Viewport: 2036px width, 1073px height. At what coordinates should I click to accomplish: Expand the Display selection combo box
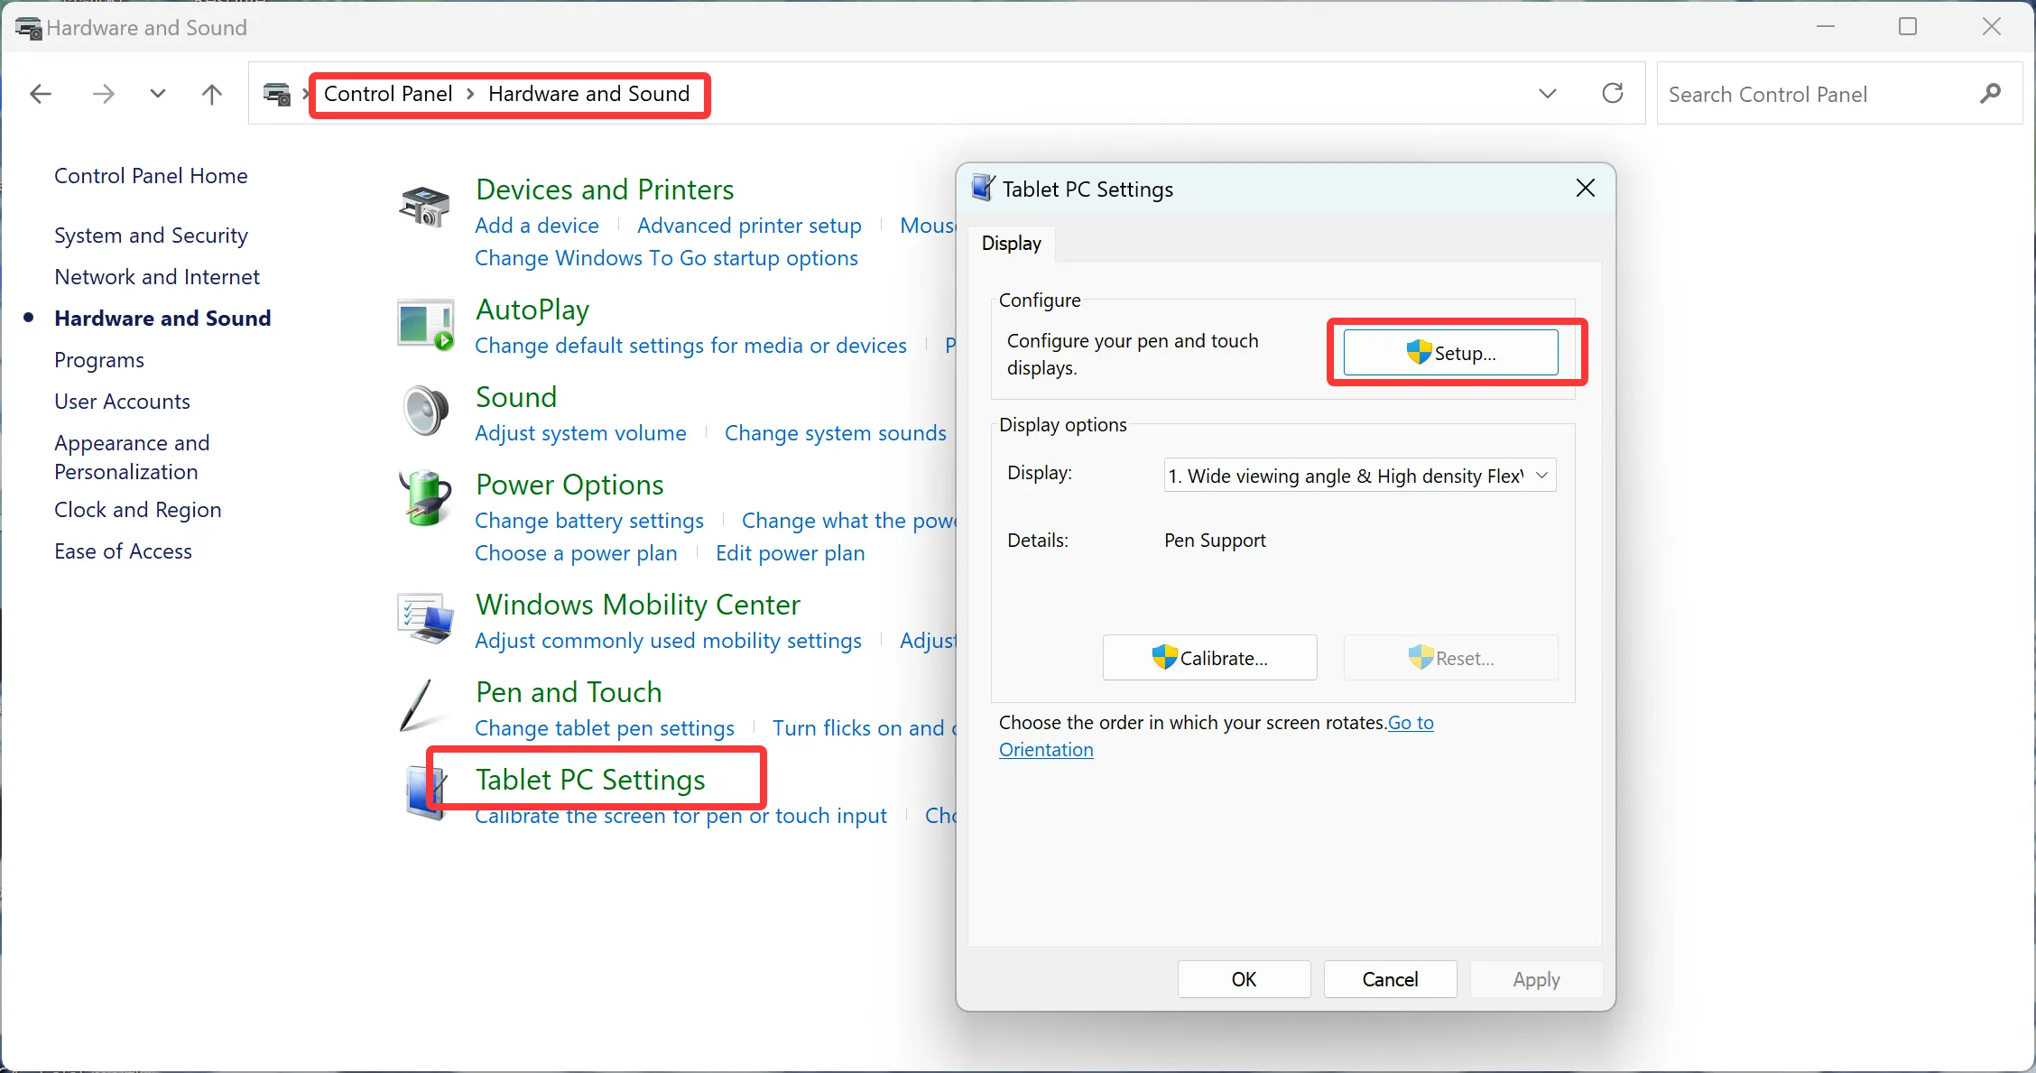[1360, 476]
